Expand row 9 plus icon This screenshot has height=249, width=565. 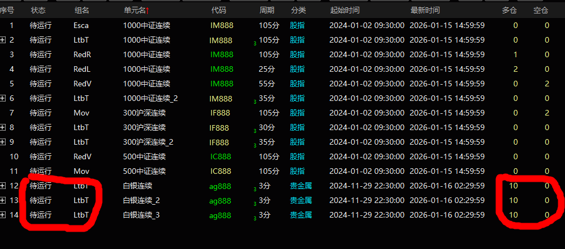click(3, 142)
